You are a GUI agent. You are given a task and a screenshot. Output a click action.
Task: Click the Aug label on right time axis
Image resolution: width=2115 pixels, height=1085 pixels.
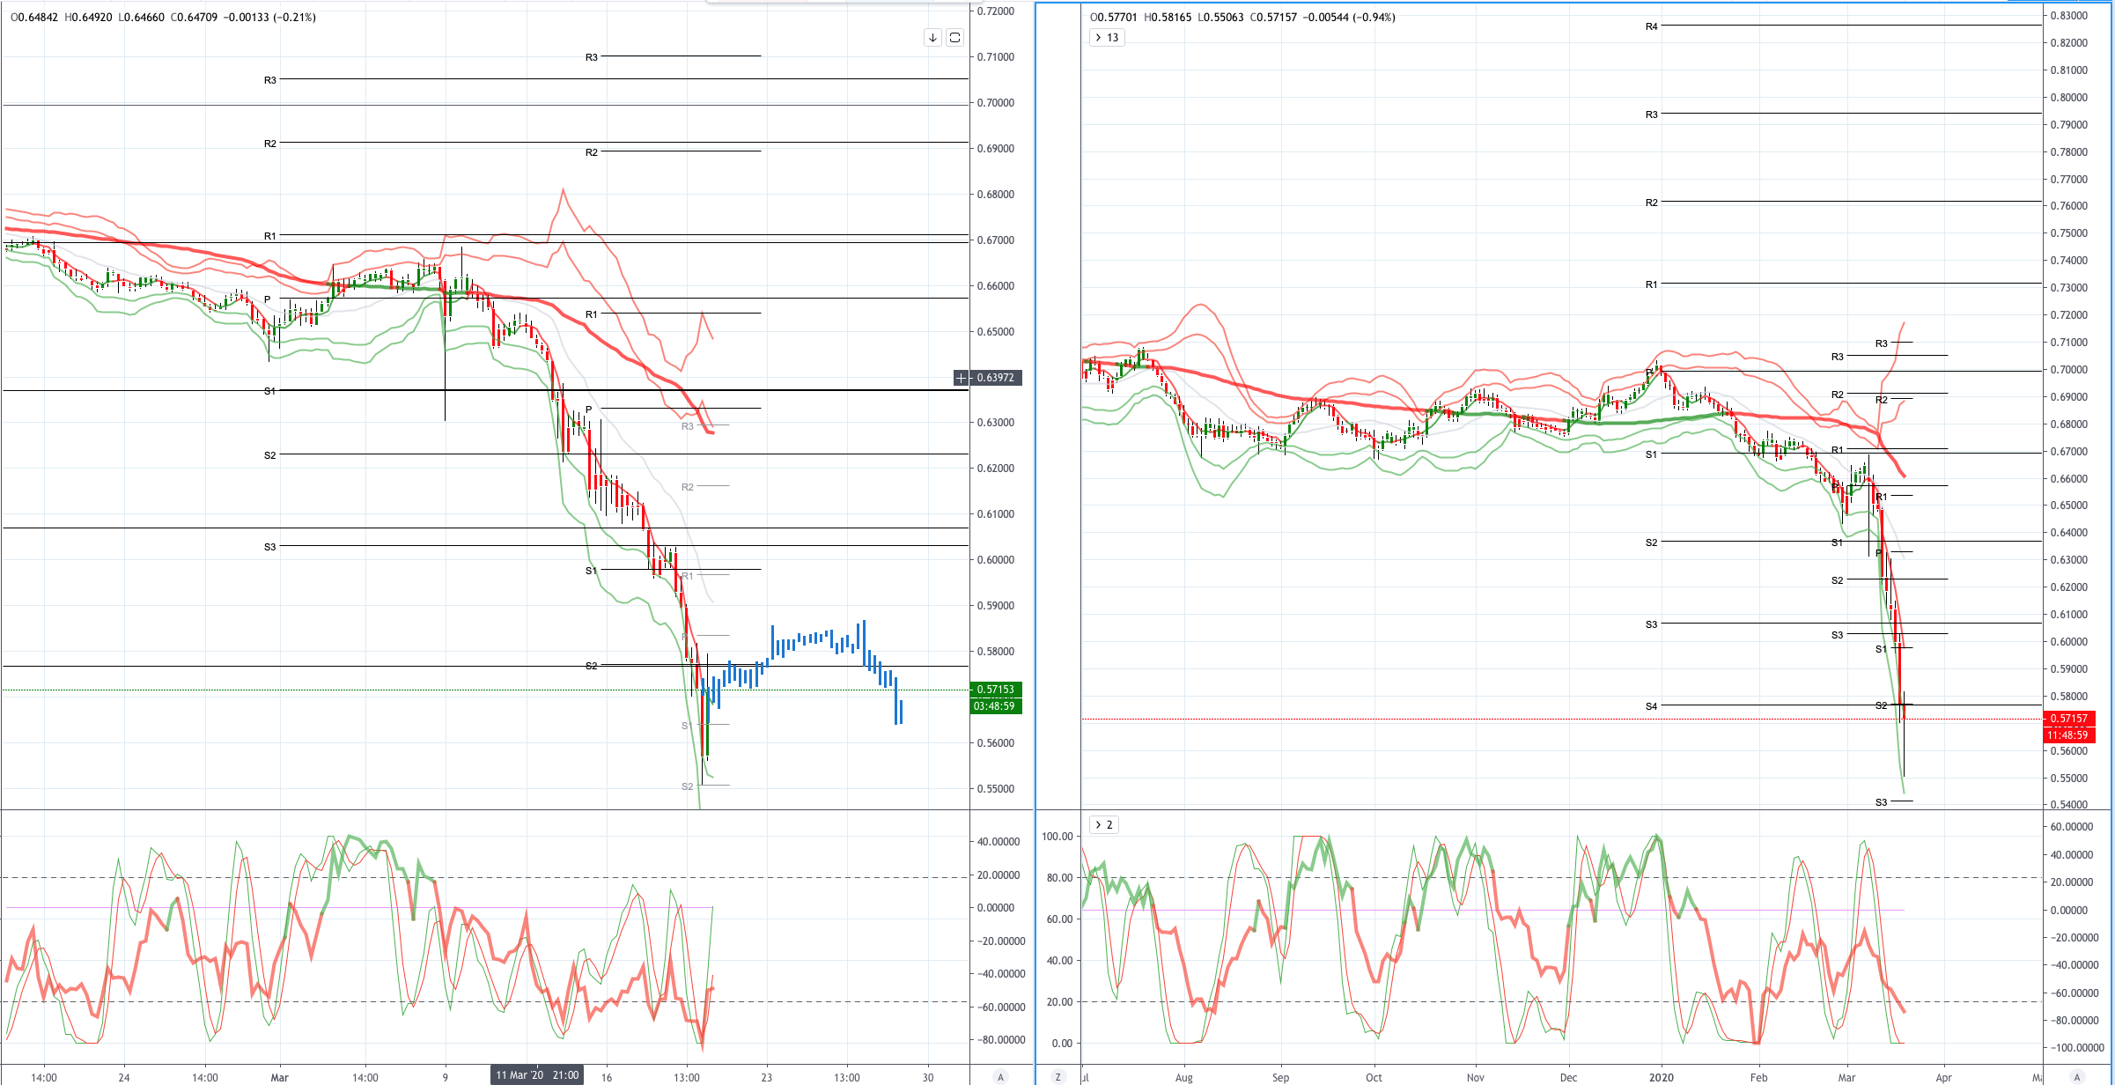point(1183,1077)
